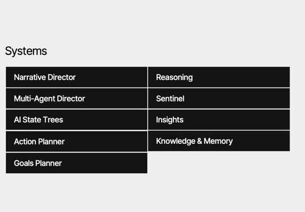This screenshot has width=305, height=212.
Task: Click the 'Knowledge & Memory' label text
Action: tap(194, 141)
